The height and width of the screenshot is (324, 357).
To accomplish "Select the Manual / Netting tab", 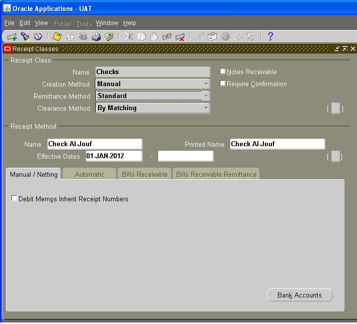I will [34, 174].
